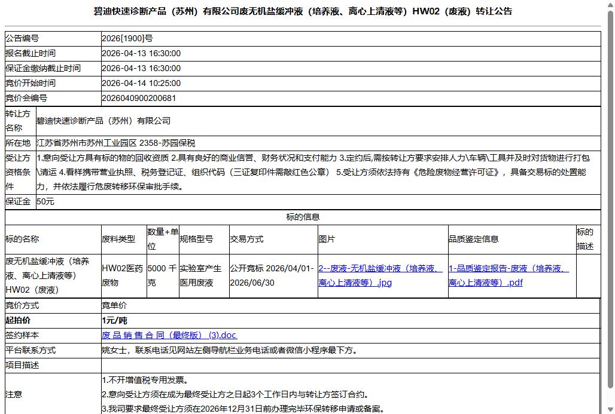Click the scrollbar down arrow
The height and width of the screenshot is (414, 615).
(x=610, y=410)
